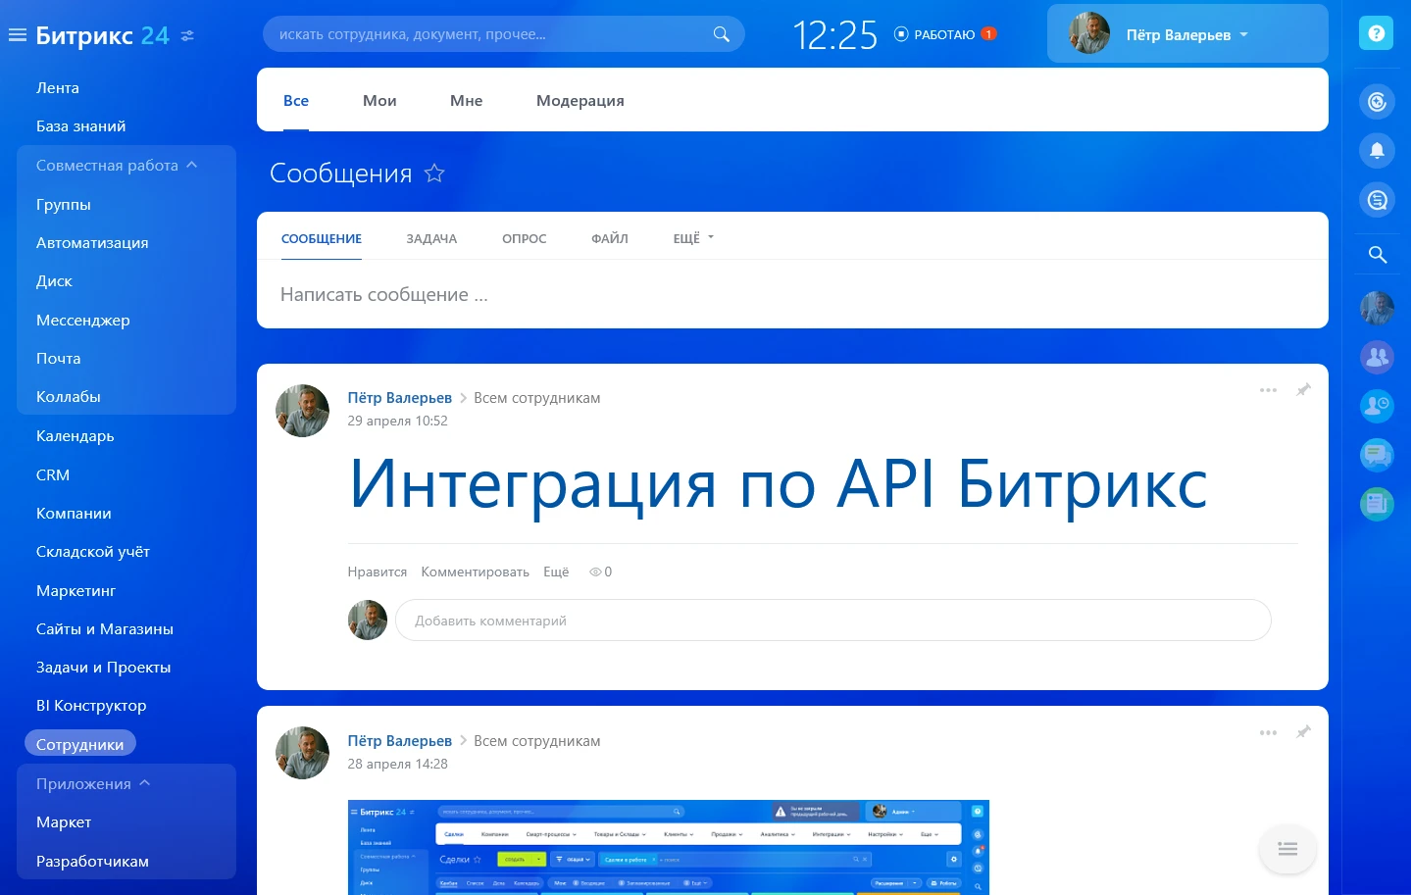Toggle your РАБОТАЮ work status
Screen dimensions: 1412x895
(944, 32)
